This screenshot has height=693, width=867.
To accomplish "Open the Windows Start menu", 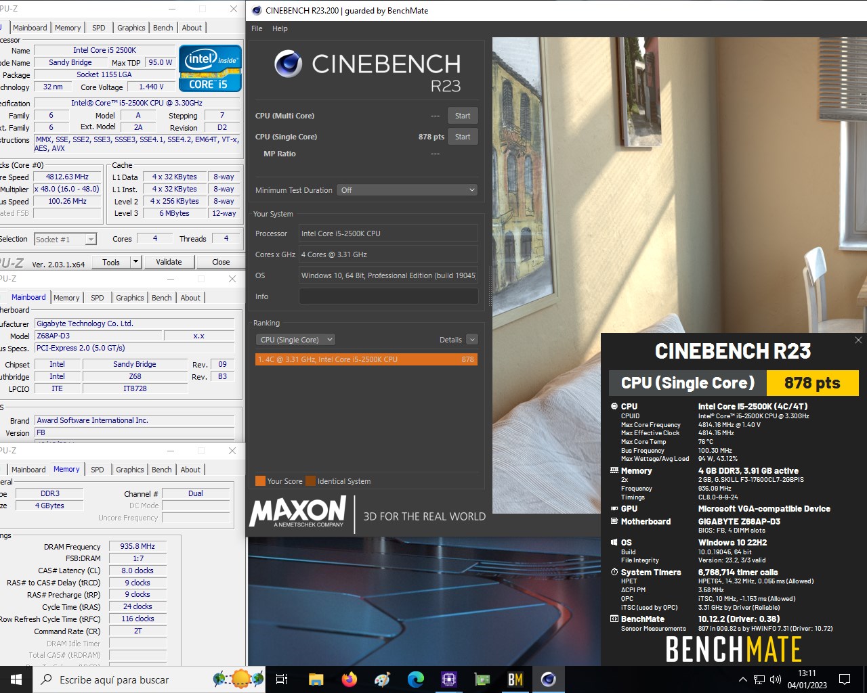I will tap(16, 679).
